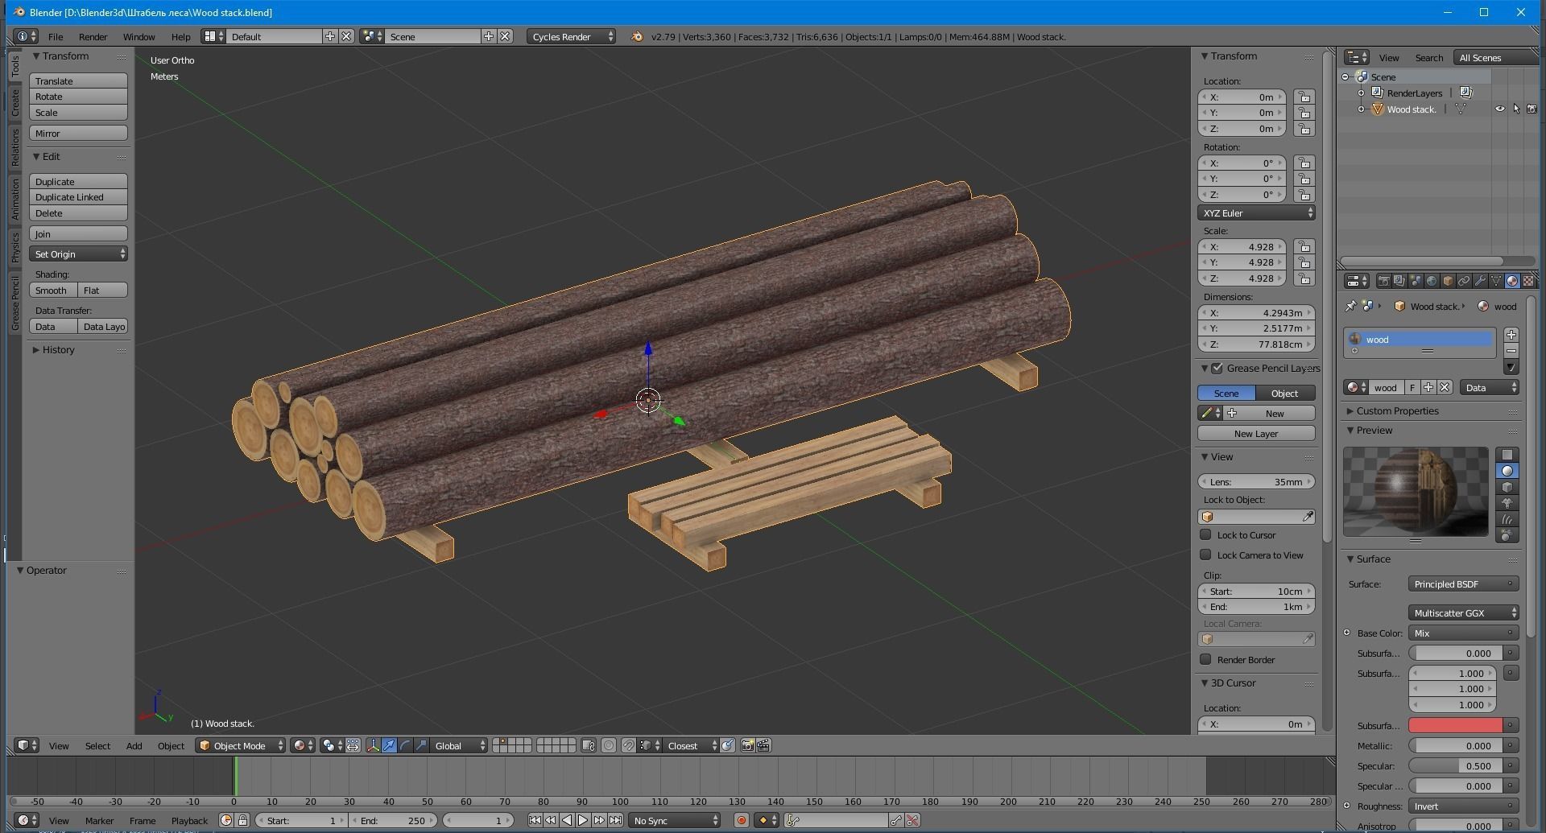Open the Modifiers wrench tab

tap(1480, 280)
